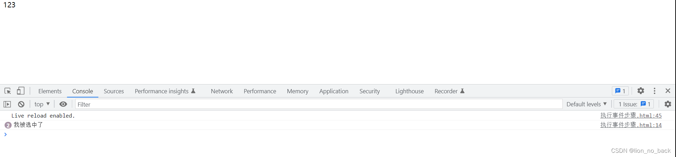
Task: Switch to the Network tab
Action: pyautogui.click(x=222, y=91)
